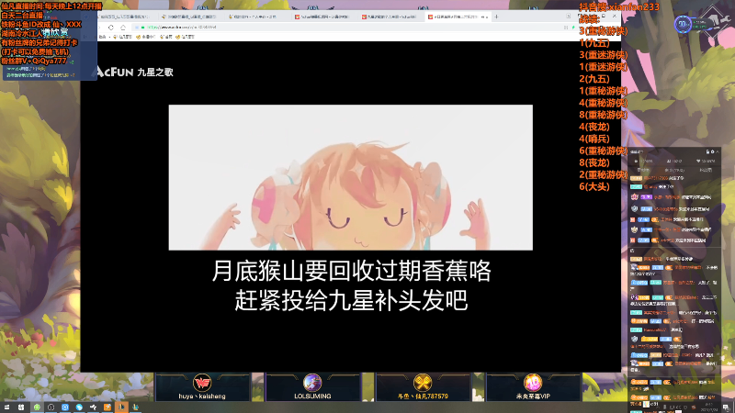Switch to the AcFun弹幕视频网 browser tab
The width and height of the screenshot is (735, 413).
tap(323, 17)
